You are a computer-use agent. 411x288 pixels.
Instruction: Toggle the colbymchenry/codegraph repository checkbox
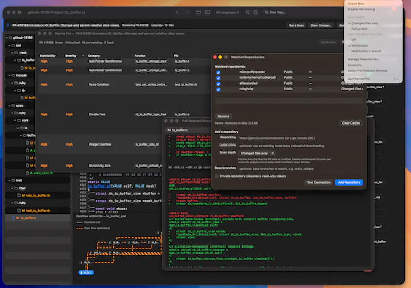tap(218, 78)
